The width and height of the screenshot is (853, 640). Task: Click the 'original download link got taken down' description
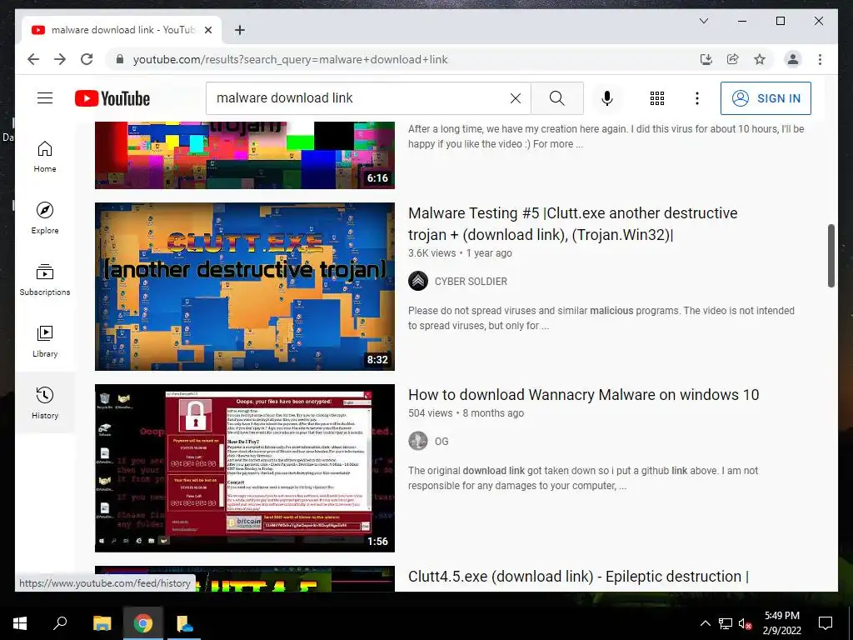point(582,477)
